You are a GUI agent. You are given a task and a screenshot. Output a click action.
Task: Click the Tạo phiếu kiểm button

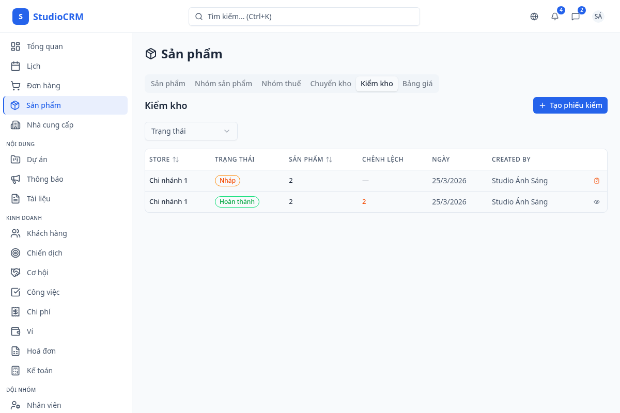pos(570,105)
